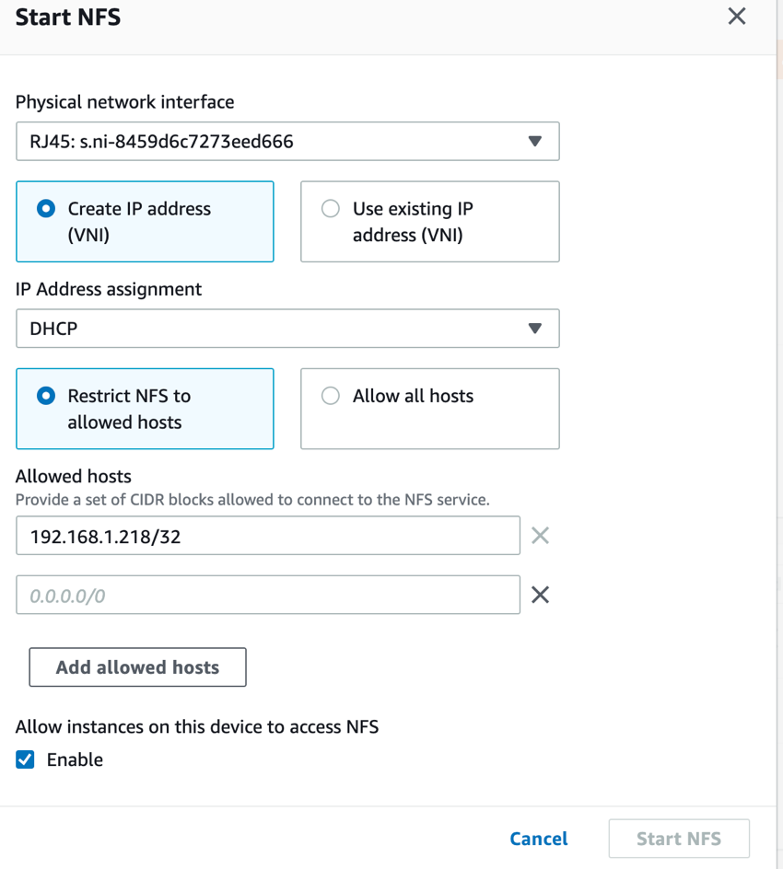Choose the Allow all hosts option

(x=430, y=409)
